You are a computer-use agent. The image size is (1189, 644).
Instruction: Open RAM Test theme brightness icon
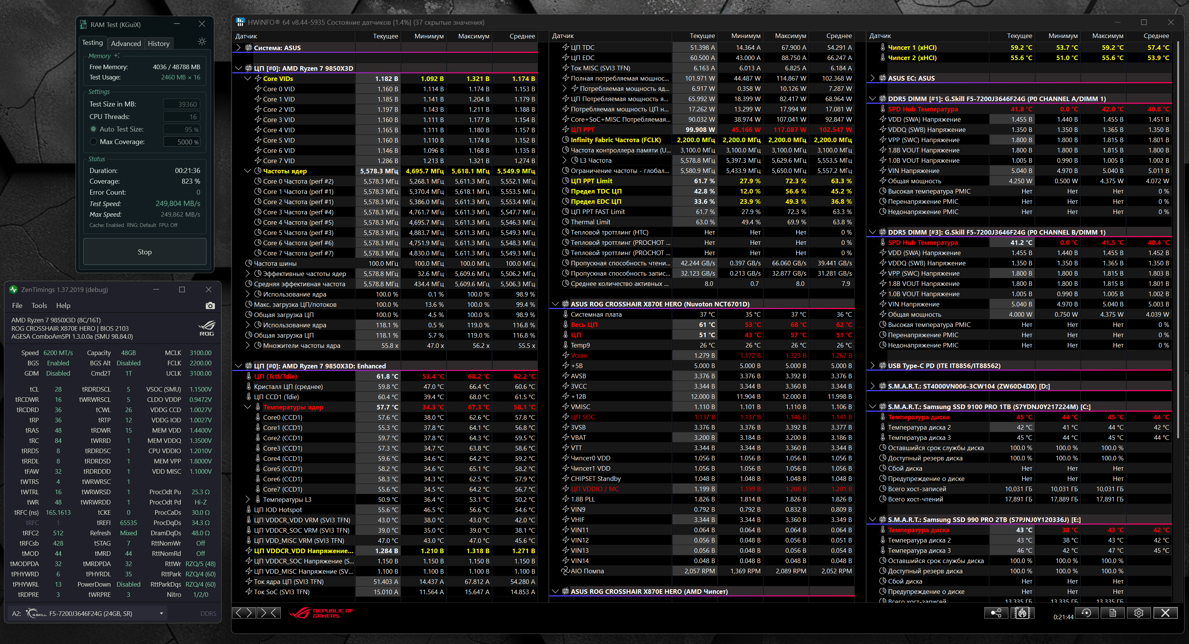pos(202,41)
